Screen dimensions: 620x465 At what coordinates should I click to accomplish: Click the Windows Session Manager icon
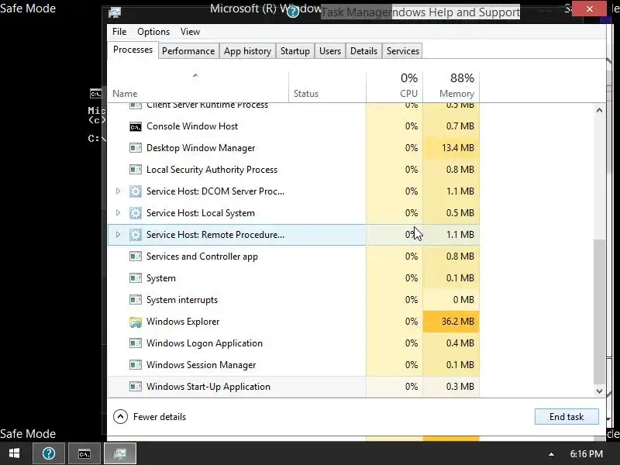pyautogui.click(x=135, y=365)
